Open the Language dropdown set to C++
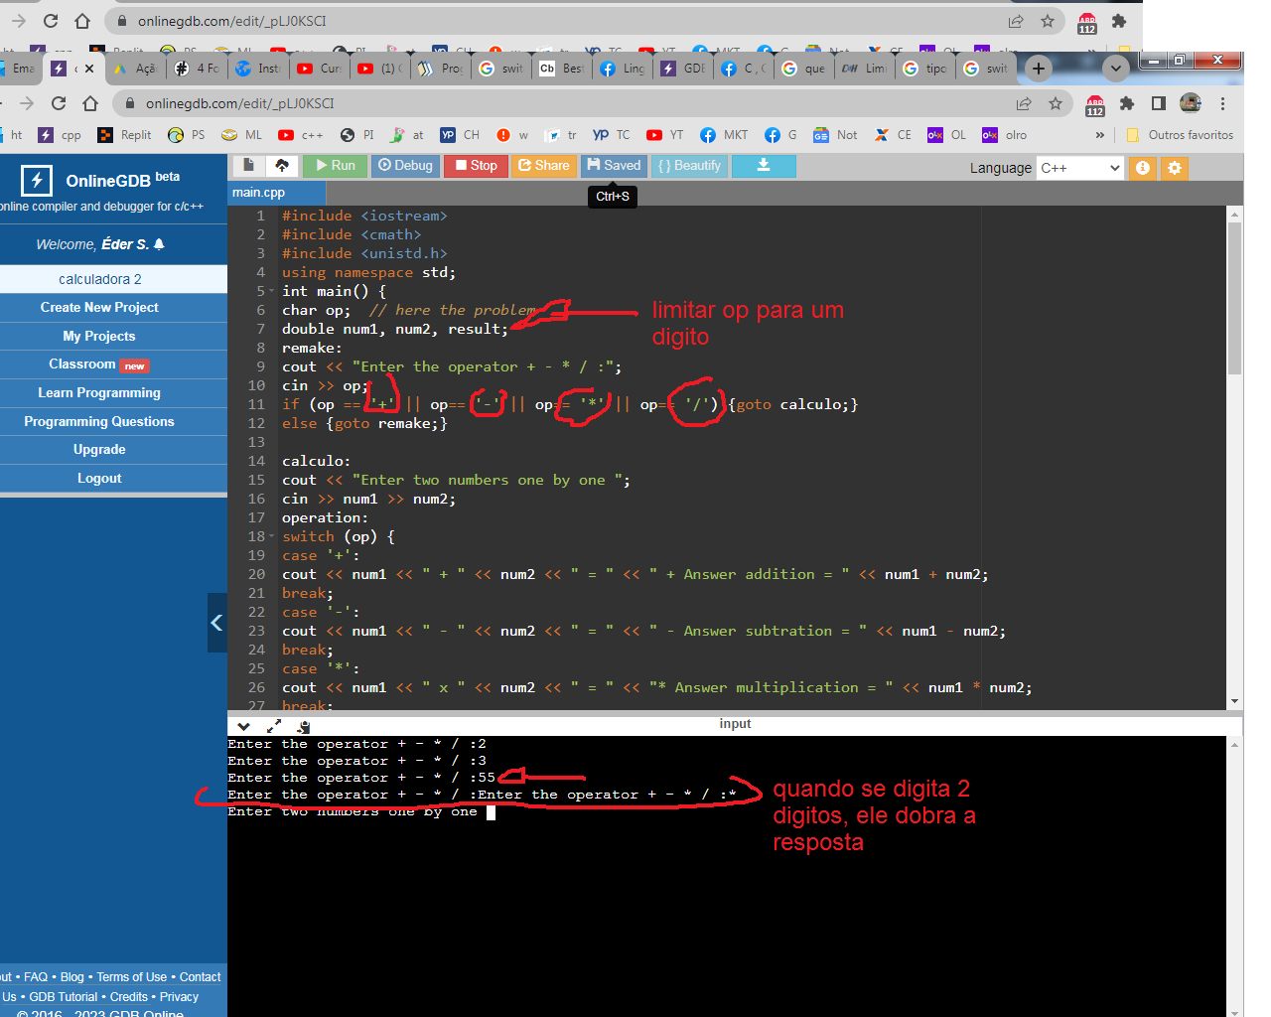1271x1017 pixels. pos(1080,168)
